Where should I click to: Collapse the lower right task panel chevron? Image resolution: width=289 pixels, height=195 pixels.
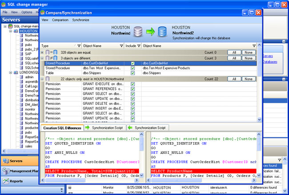point(284,79)
